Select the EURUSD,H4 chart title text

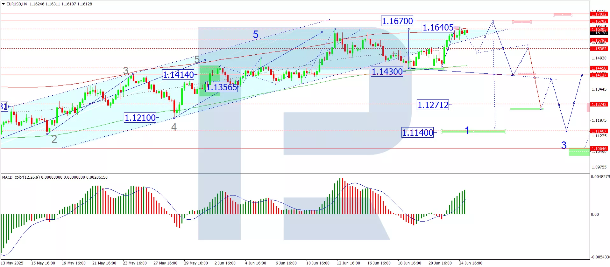tap(17, 4)
